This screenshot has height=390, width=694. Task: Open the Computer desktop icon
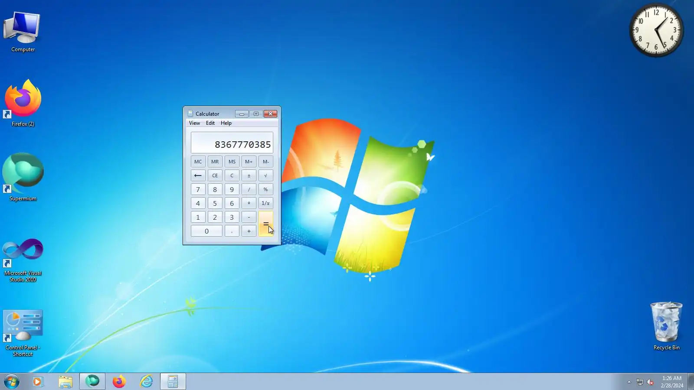(23, 32)
